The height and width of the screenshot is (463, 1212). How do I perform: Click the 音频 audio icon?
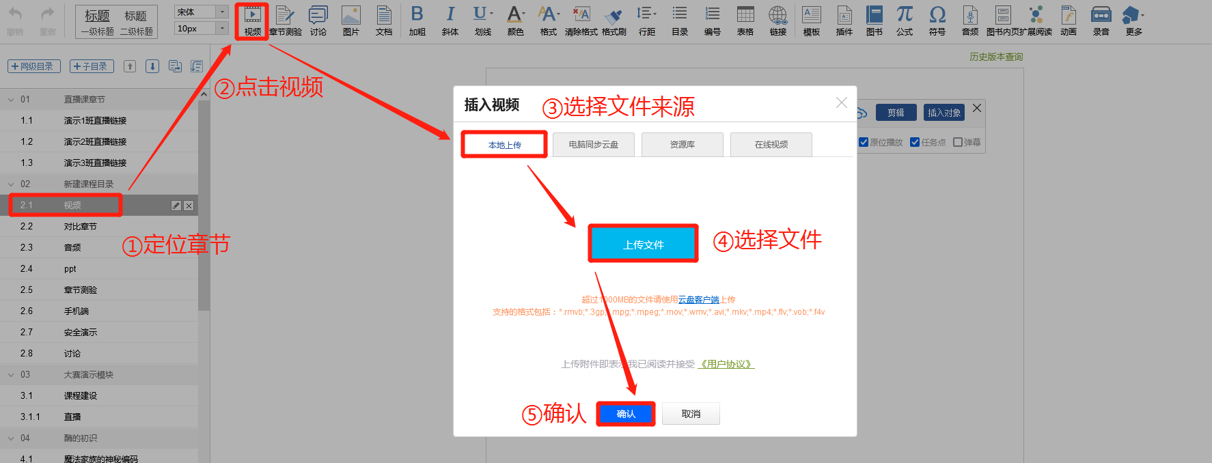coord(969,20)
